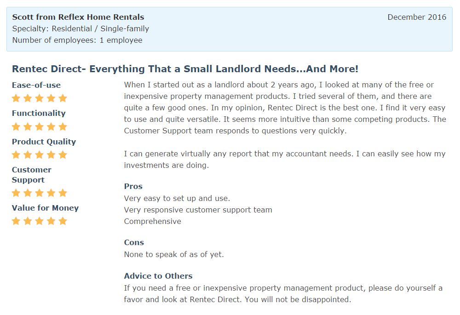Click the 'December 2016' review date
The height and width of the screenshot is (315, 460).
tap(417, 17)
